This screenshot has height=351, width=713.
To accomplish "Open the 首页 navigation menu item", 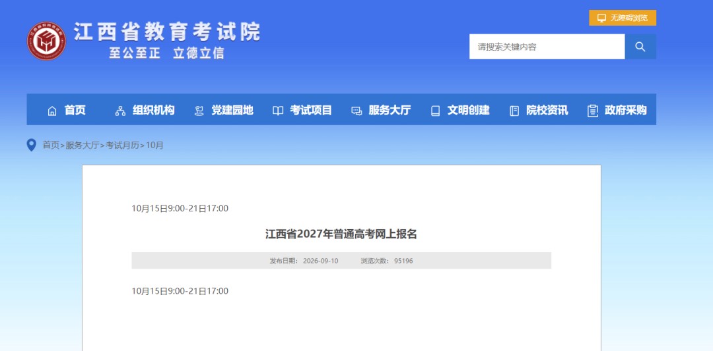I will (75, 110).
